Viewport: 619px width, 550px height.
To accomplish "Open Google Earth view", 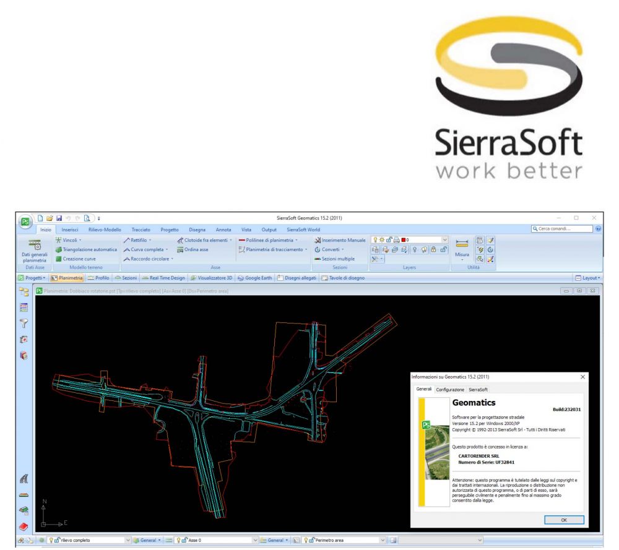I will pyautogui.click(x=254, y=278).
